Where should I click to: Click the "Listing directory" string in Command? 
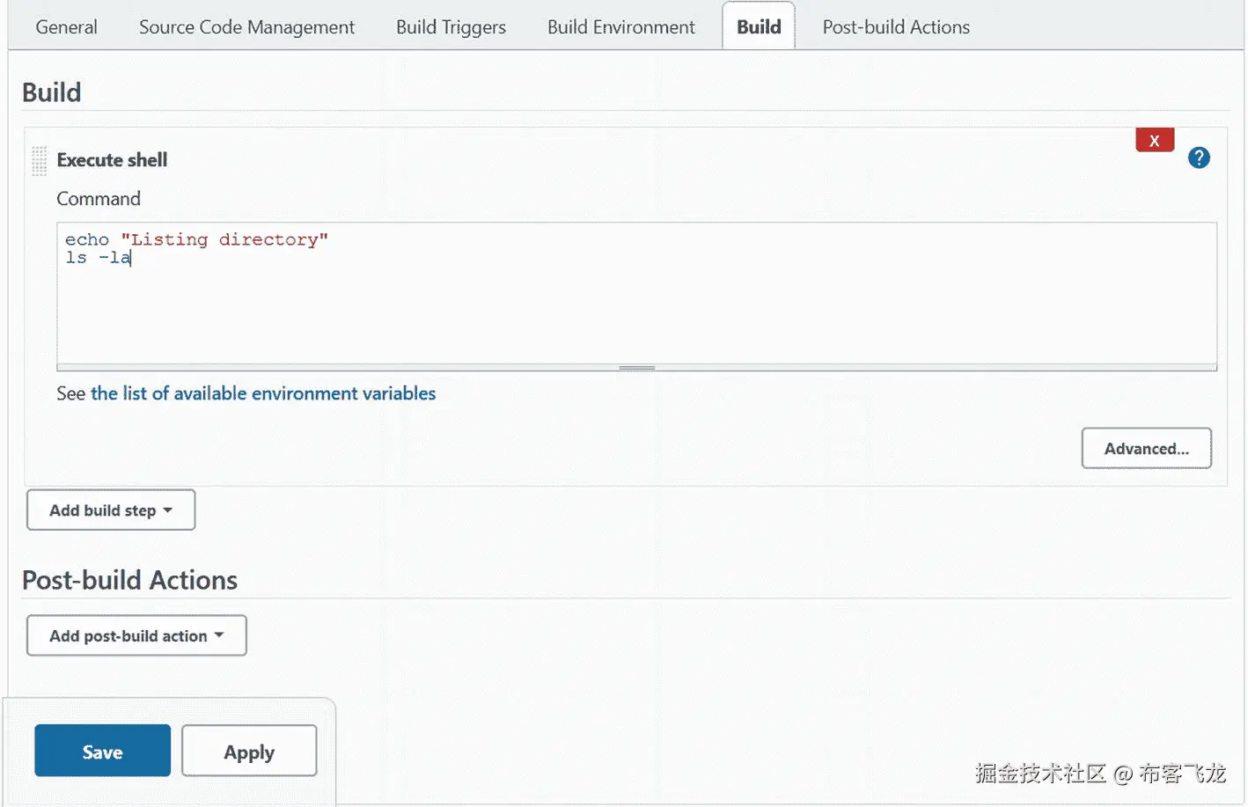pos(224,239)
